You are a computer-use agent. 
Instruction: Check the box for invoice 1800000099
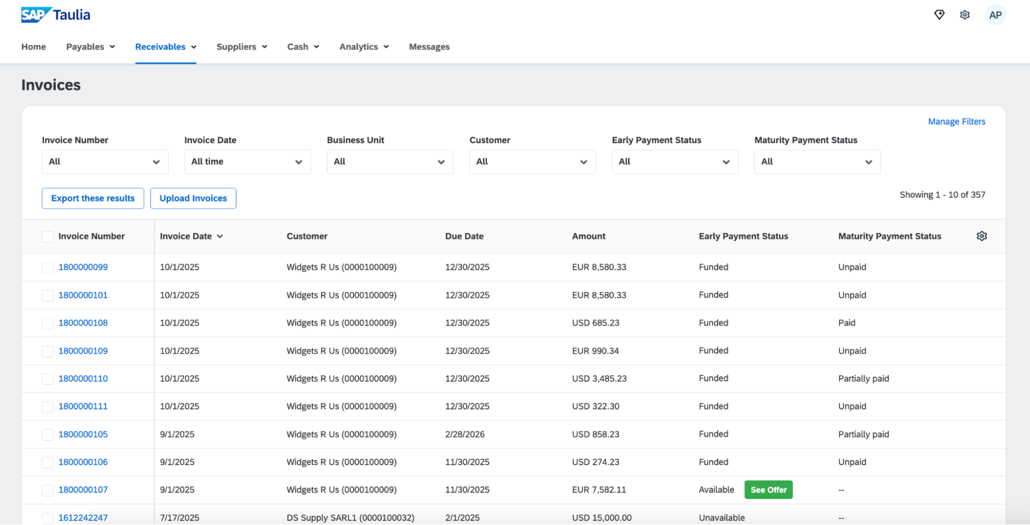coord(47,267)
